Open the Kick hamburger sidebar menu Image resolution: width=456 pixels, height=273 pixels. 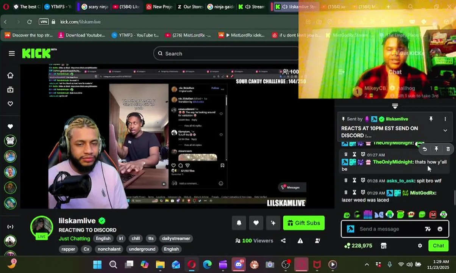pos(12,53)
